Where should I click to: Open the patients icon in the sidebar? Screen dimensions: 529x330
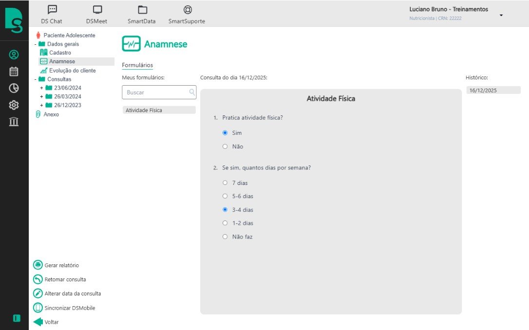tap(14, 55)
